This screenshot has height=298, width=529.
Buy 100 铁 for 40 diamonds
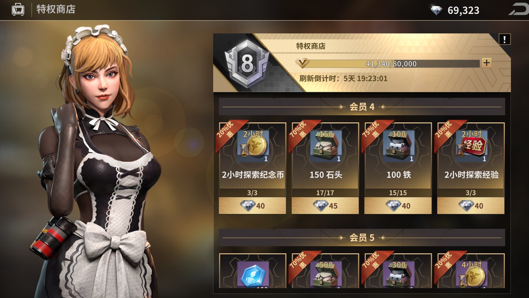[x=398, y=206]
